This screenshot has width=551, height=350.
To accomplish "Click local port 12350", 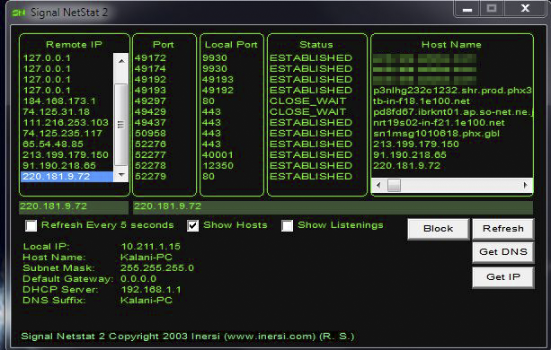I will pyautogui.click(x=218, y=166).
